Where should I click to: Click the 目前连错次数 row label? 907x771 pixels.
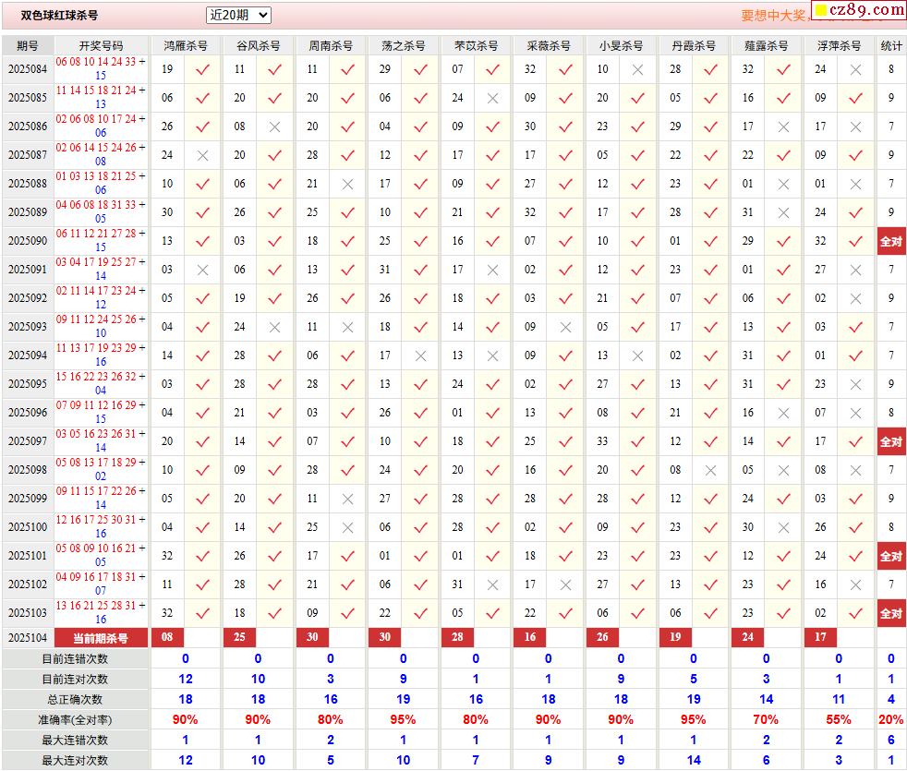click(x=75, y=658)
